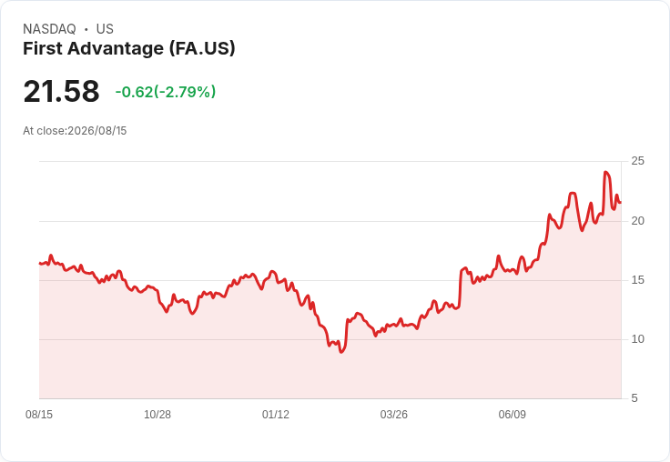This screenshot has width=670, height=462.
Task: Select the 03/26 x-axis date label
Action: click(x=393, y=414)
